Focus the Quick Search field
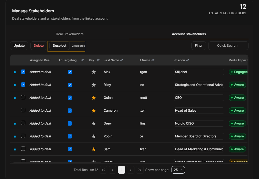Viewport: 259px width, 179px height. point(228,46)
